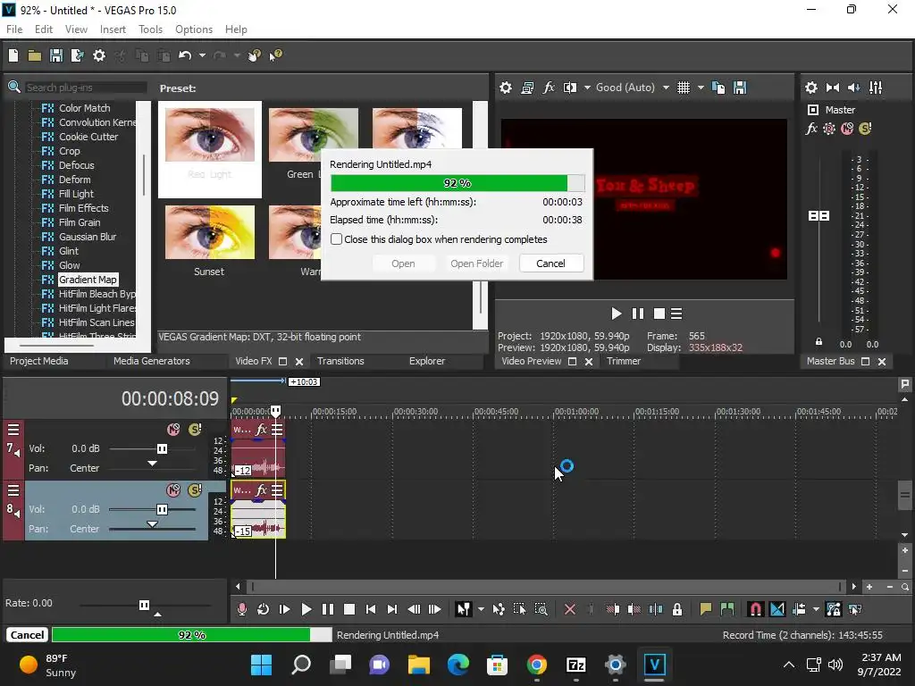The height and width of the screenshot is (686, 915).
Task: Mute audio track 7
Action: [173, 430]
